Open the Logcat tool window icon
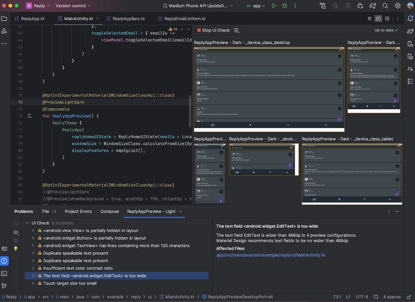 click(x=4, y=248)
